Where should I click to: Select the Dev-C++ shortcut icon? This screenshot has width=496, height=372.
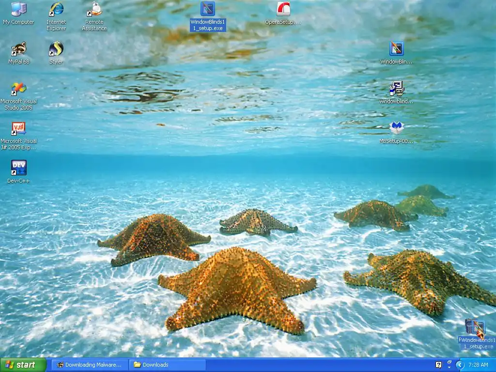(19, 172)
